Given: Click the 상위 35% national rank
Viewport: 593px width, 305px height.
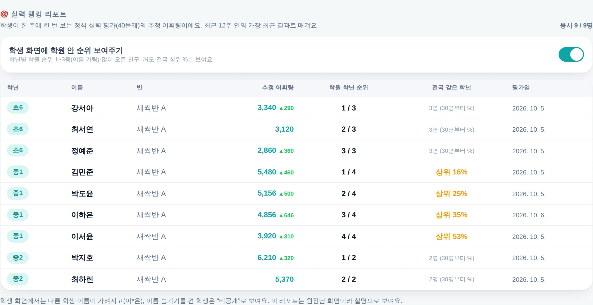Looking at the screenshot, I should coord(451,215).
